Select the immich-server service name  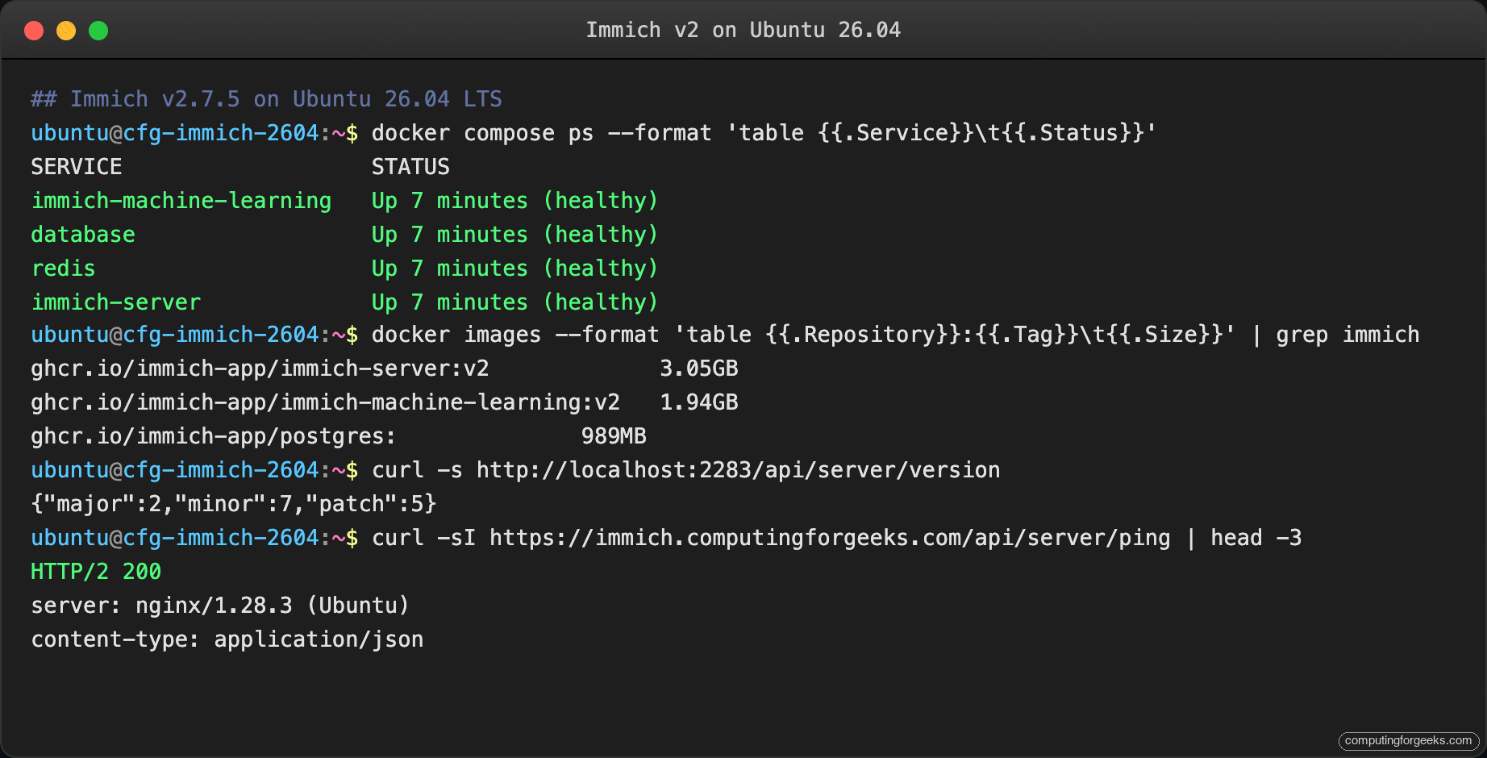pos(115,302)
